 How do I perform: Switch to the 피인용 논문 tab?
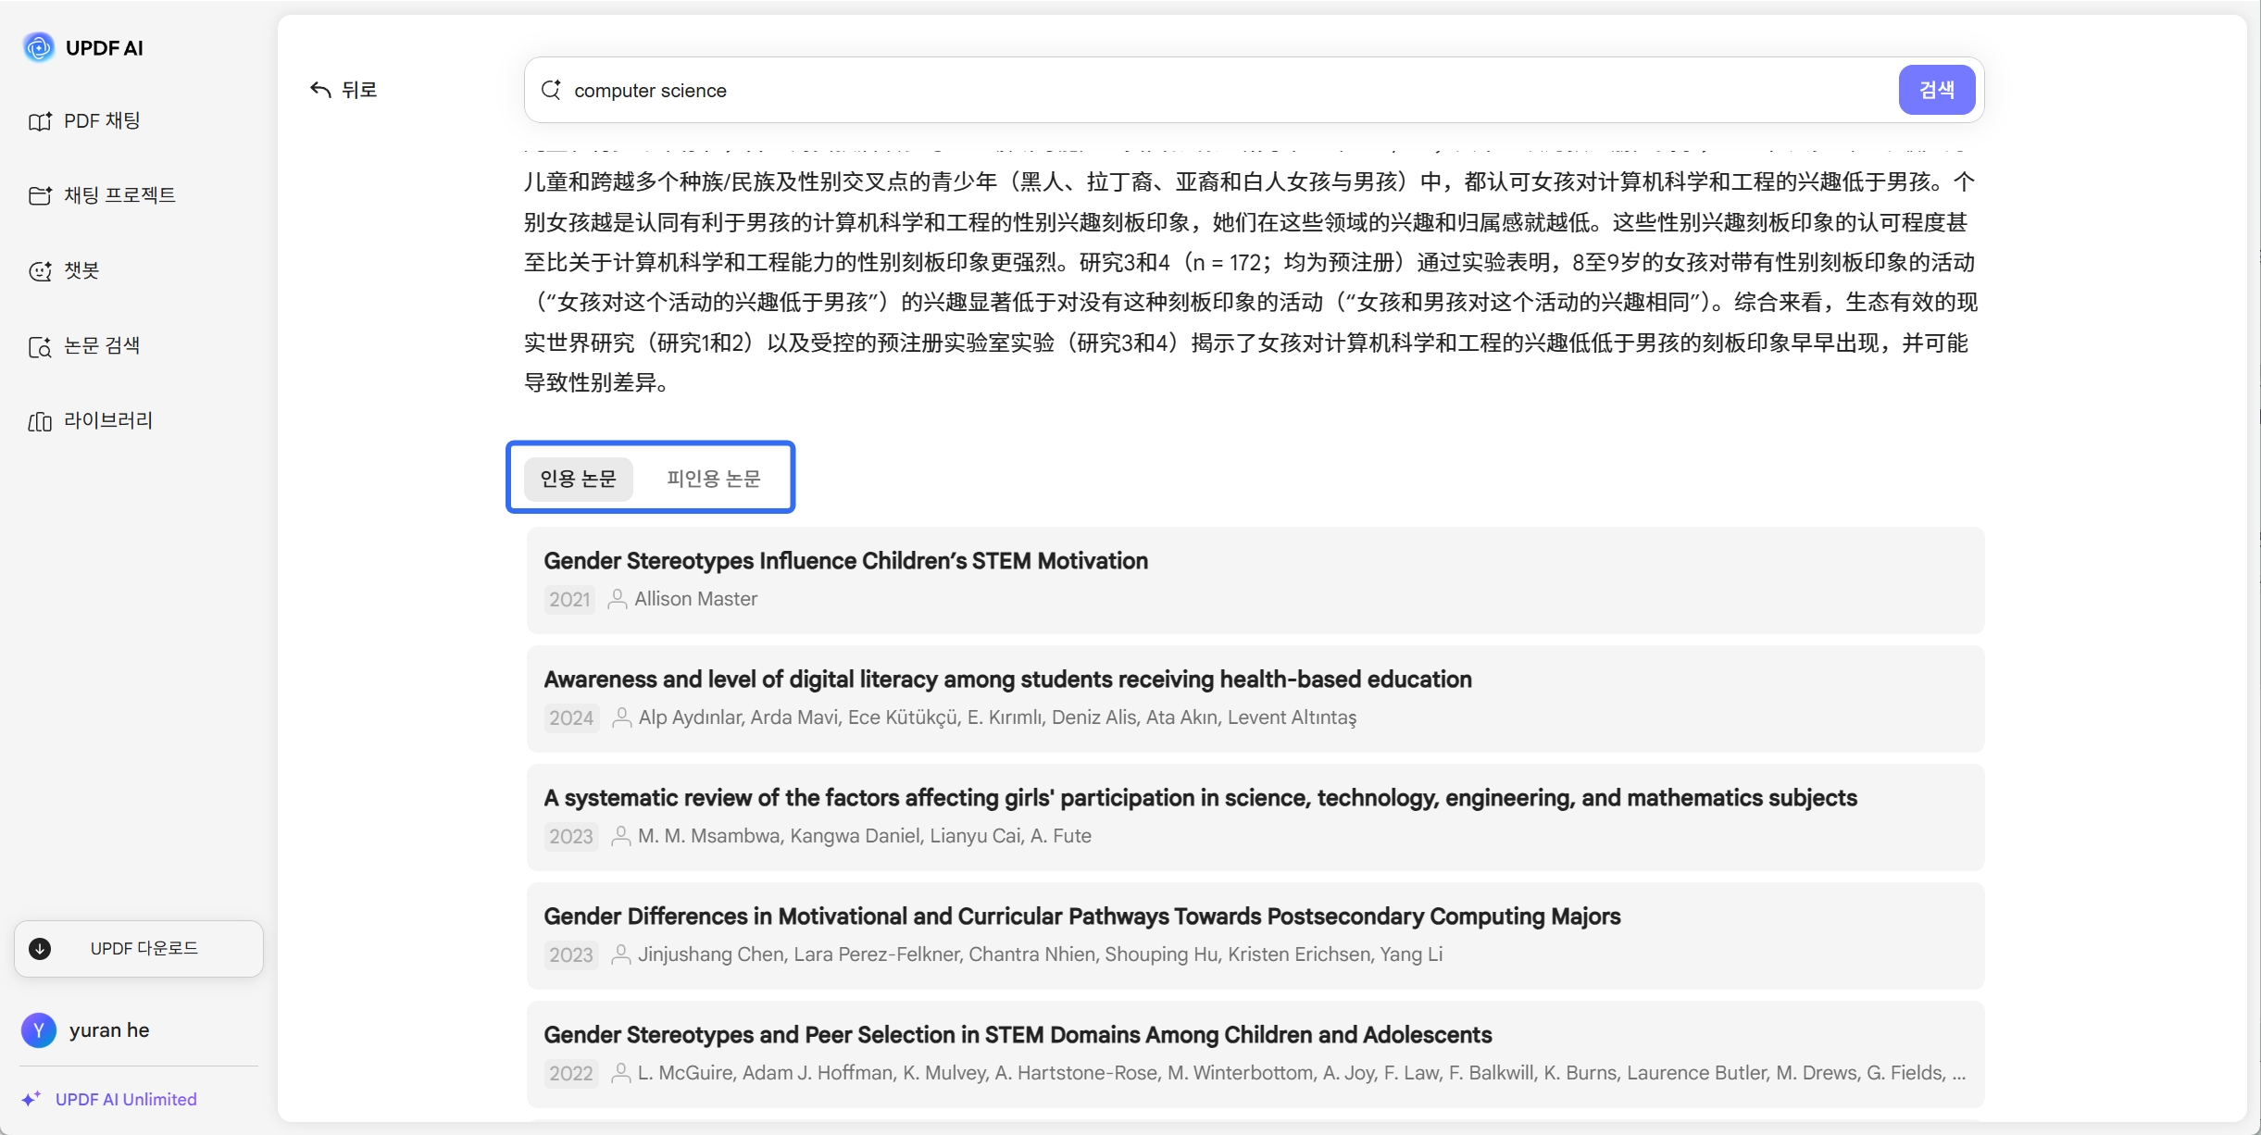point(714,479)
